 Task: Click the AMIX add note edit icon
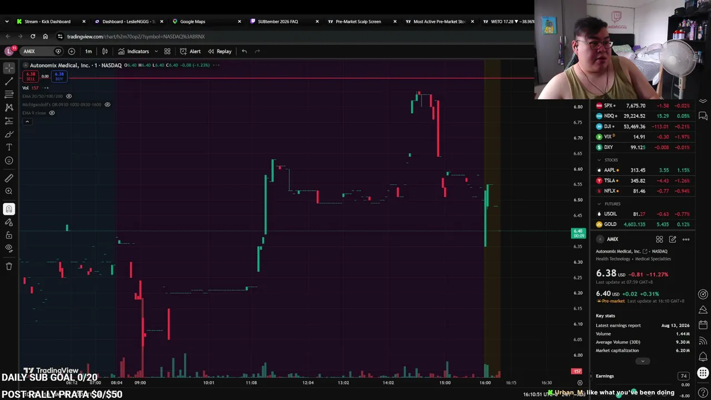[x=673, y=239]
